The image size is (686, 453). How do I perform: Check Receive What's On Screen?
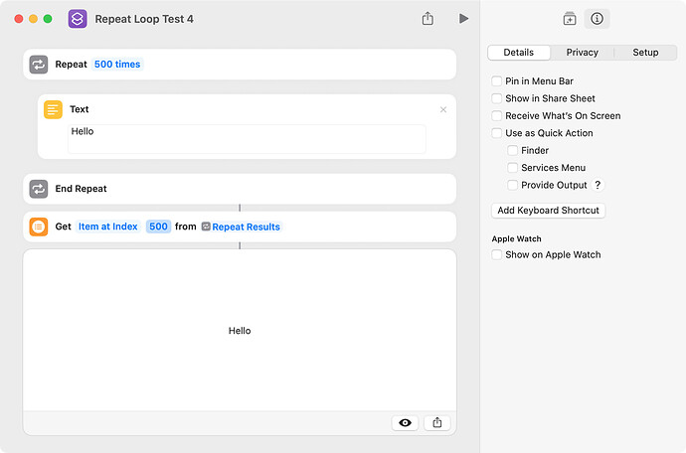[496, 116]
